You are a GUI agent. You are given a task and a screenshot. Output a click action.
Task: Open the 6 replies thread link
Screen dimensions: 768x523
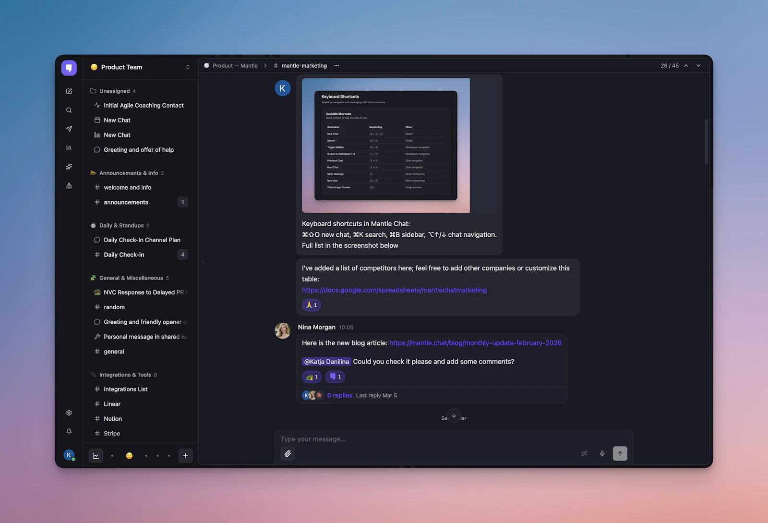point(340,395)
